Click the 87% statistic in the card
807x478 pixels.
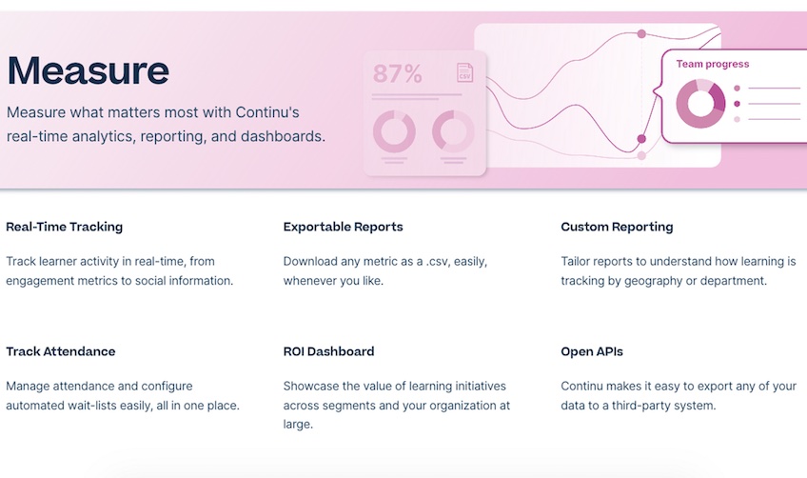click(x=398, y=73)
